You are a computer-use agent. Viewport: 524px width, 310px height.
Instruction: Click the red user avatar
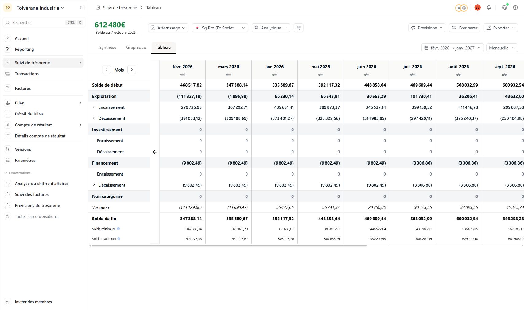[477, 8]
